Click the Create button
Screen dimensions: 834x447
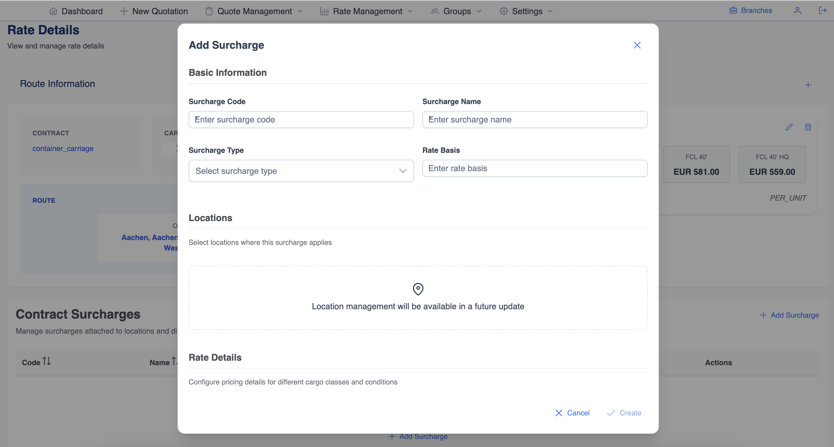tap(624, 413)
